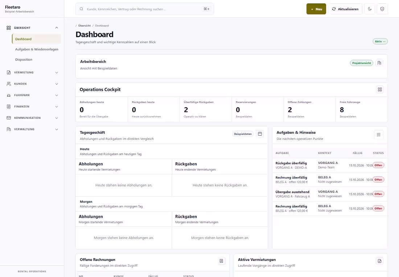Focus the search input field
399x277 pixels.
point(144,9)
